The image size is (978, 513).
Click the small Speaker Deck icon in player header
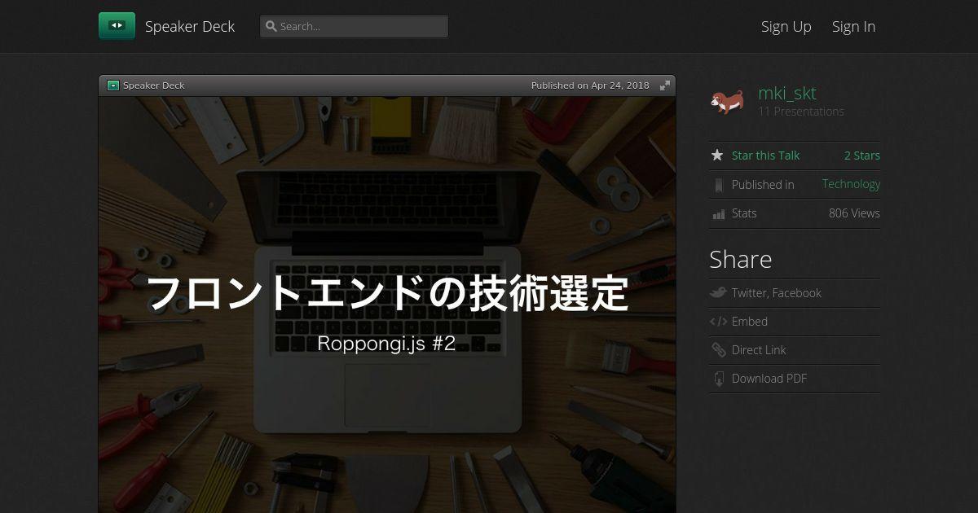coord(113,85)
